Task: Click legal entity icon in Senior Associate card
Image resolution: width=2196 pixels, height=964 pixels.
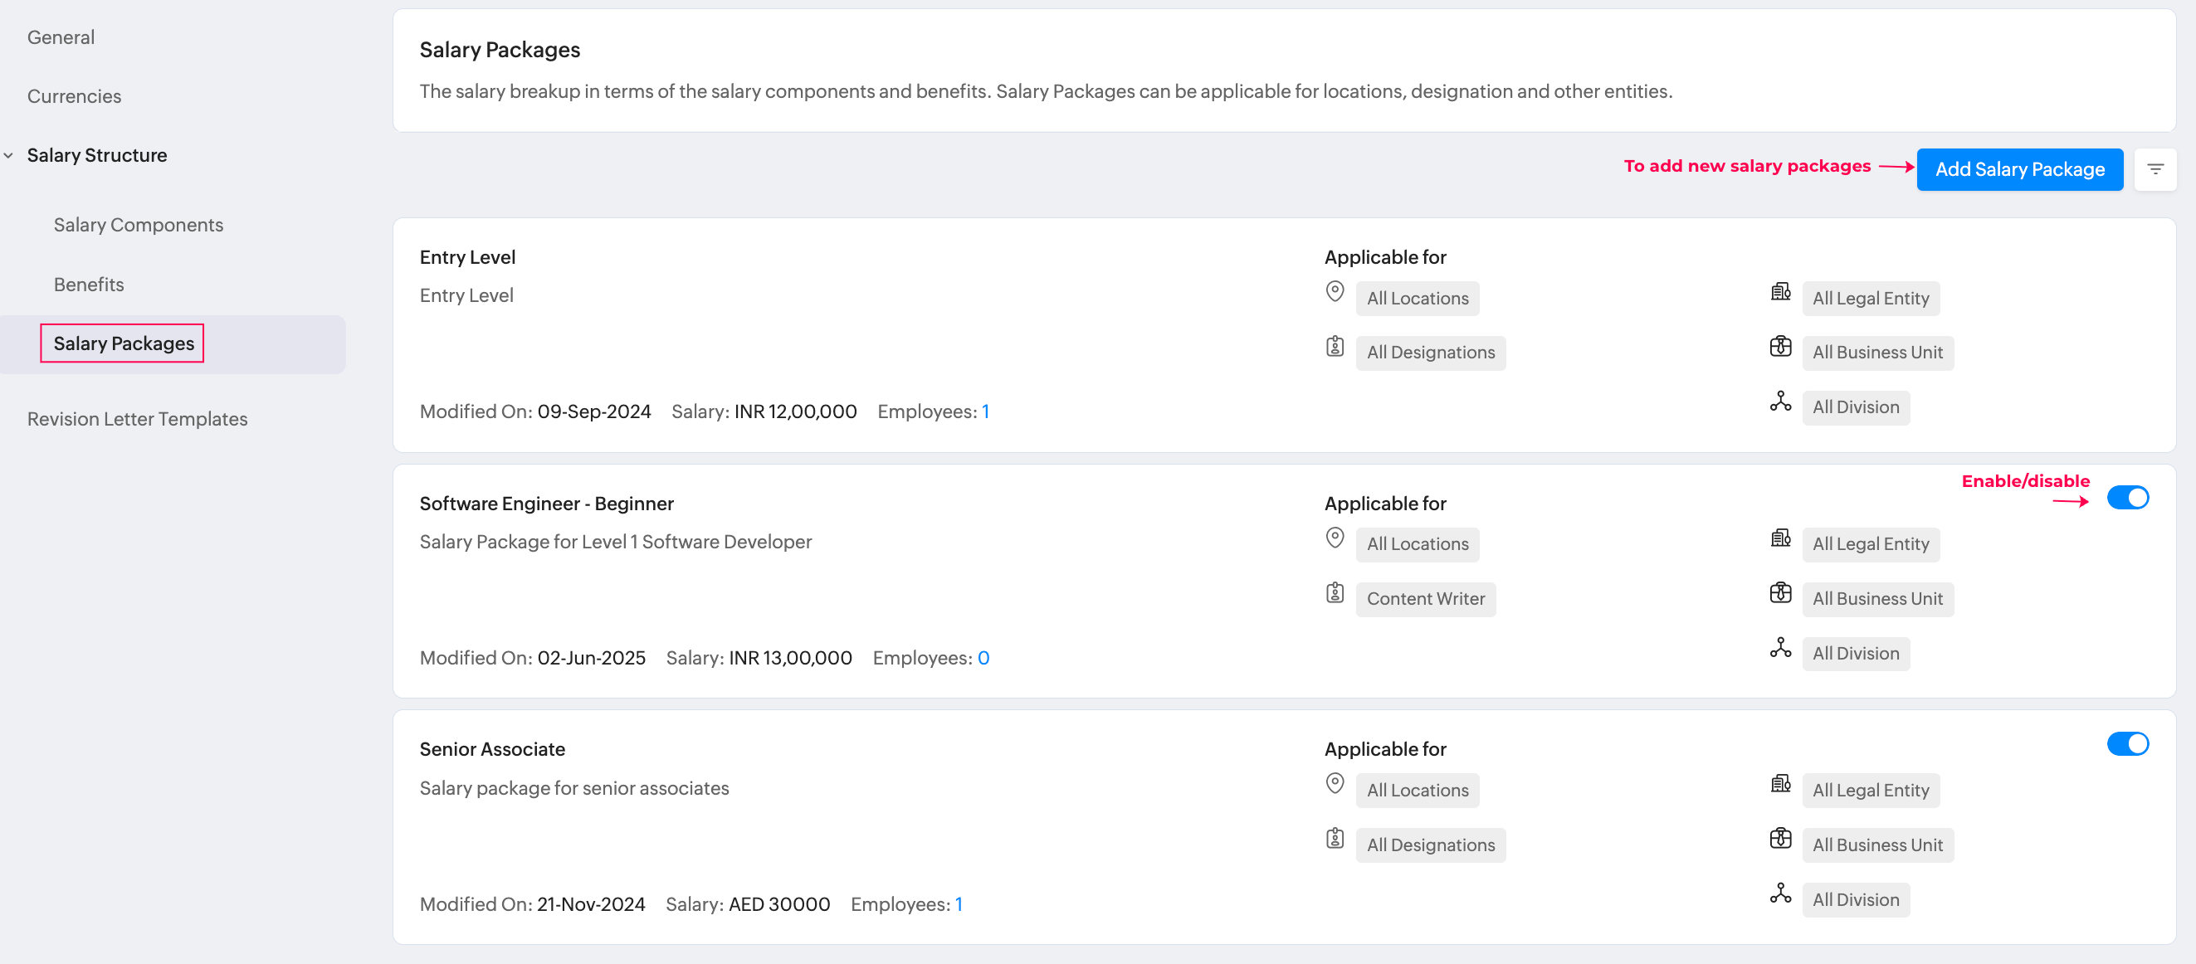Action: pos(1780,783)
